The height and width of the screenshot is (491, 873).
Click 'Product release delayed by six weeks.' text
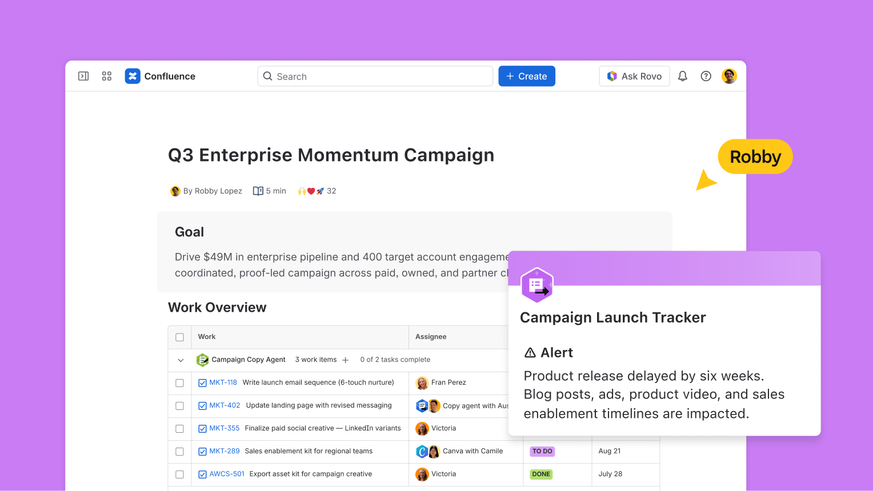tap(644, 376)
